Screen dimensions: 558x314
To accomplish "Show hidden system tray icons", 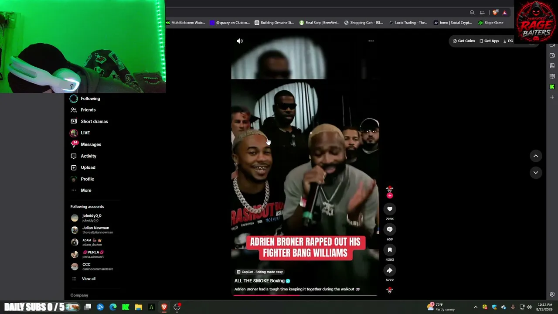I will click(x=476, y=307).
